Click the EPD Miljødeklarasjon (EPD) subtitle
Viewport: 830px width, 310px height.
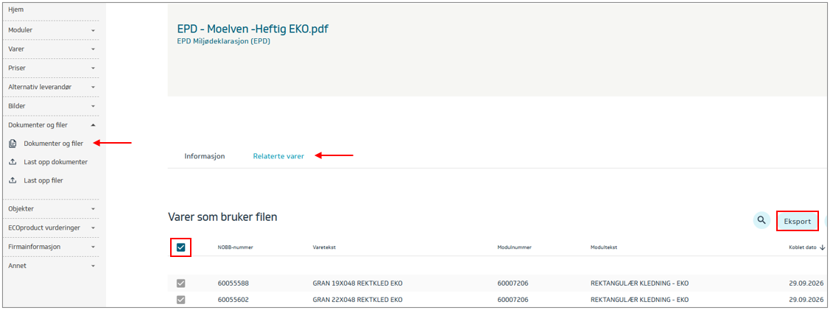click(223, 40)
